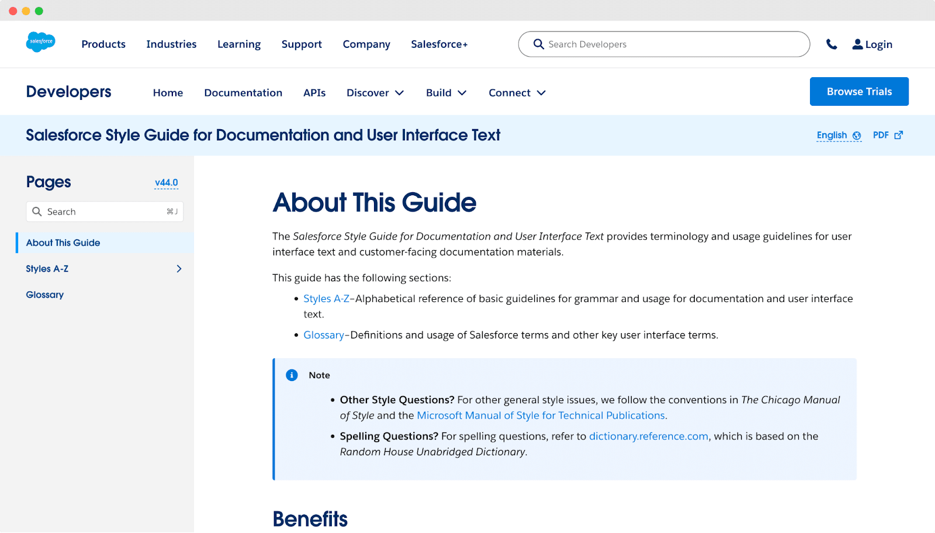Select the Glossary sidebar entry

[x=44, y=295]
